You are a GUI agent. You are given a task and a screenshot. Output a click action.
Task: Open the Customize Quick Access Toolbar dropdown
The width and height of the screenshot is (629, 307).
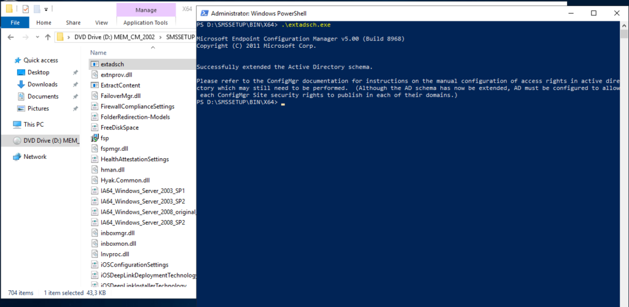[x=47, y=9]
